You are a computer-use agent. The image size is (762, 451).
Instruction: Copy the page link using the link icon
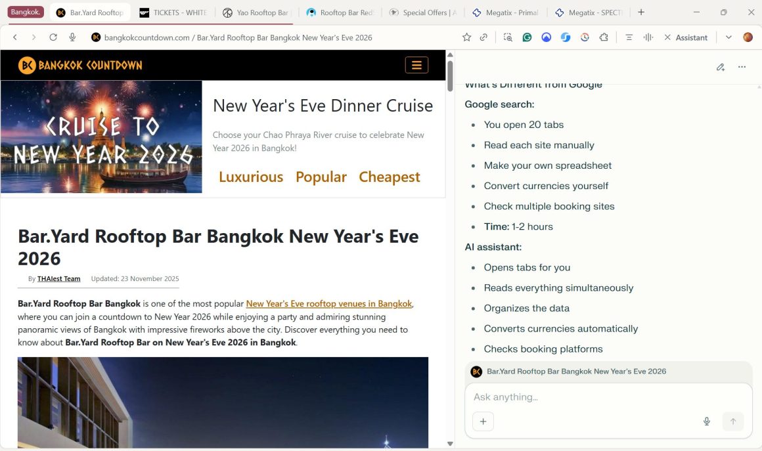[x=483, y=37]
